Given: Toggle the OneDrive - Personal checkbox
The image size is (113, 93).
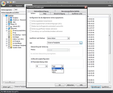Looking at the screenshot, I should [x=9, y=20].
